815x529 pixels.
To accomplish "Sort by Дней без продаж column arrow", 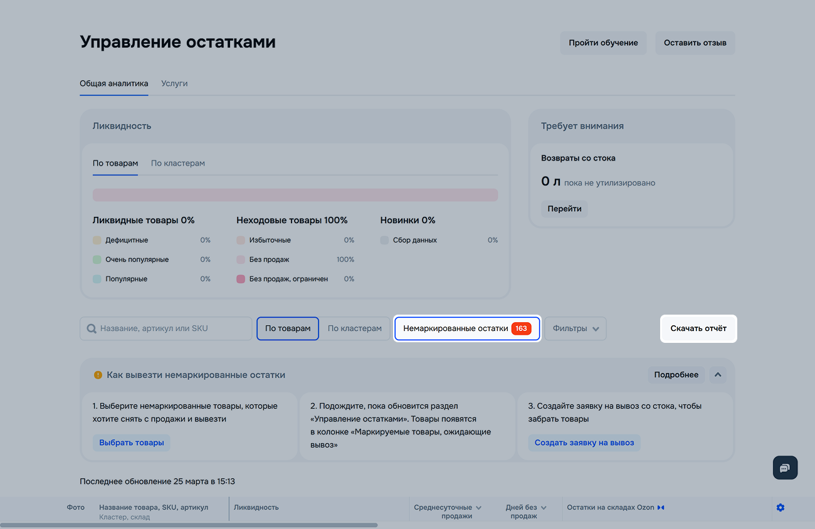I will (544, 508).
